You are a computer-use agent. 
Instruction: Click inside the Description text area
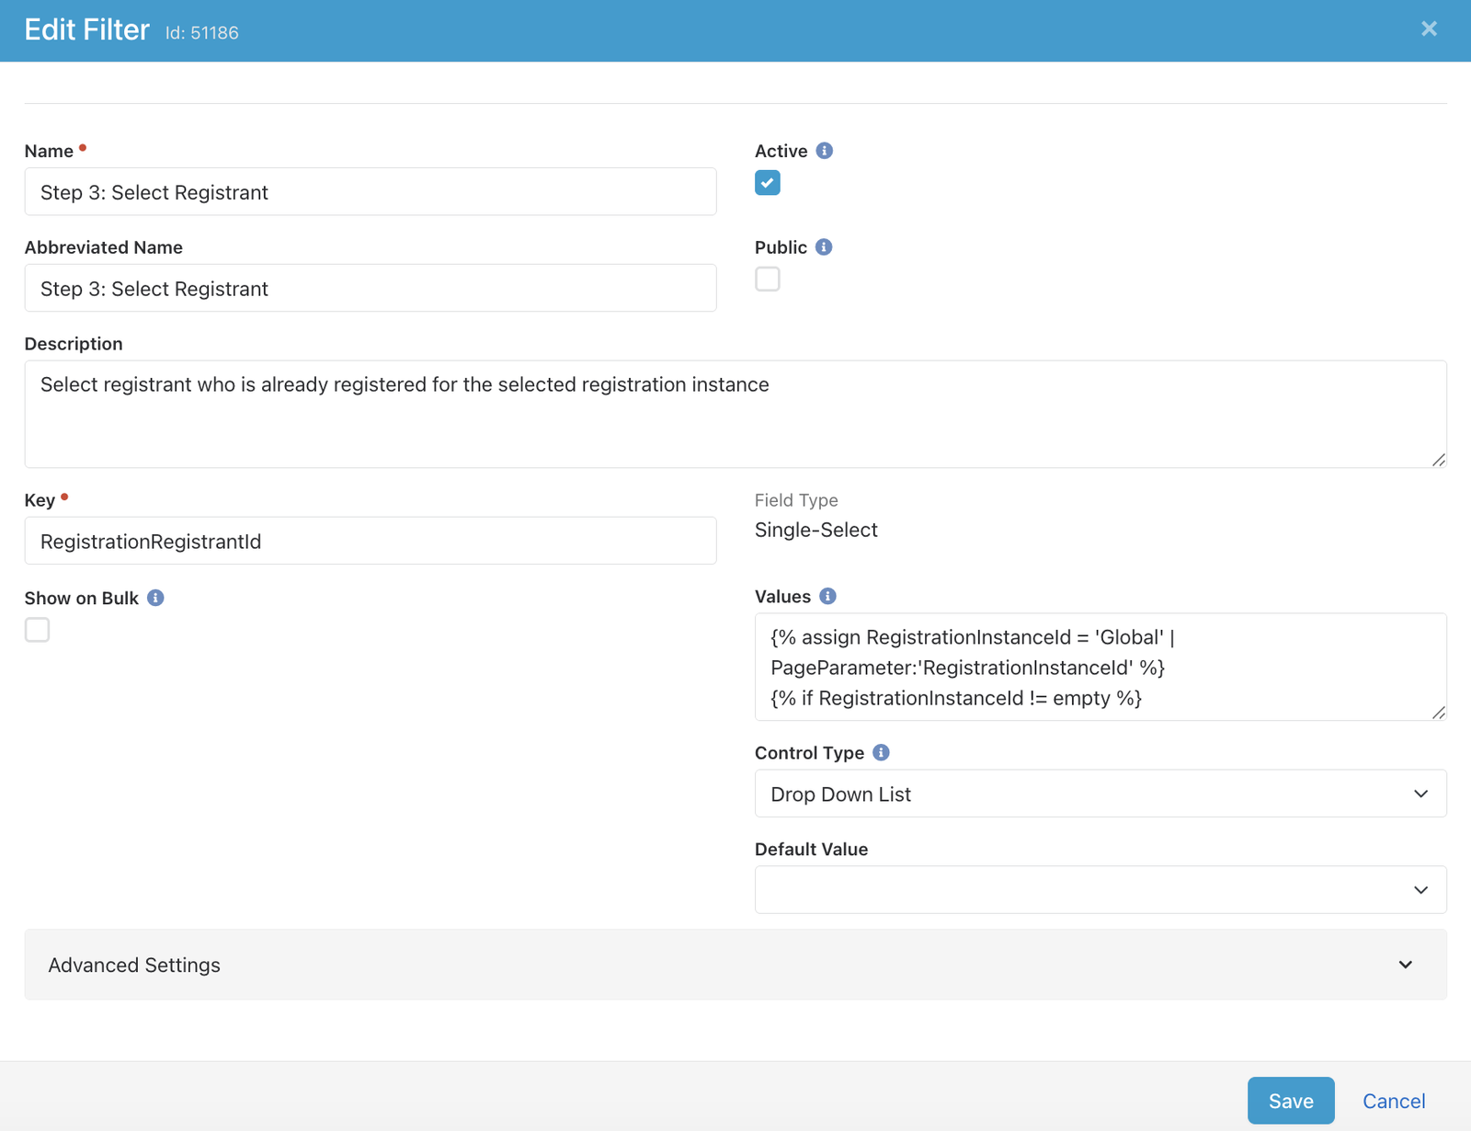coord(735,414)
